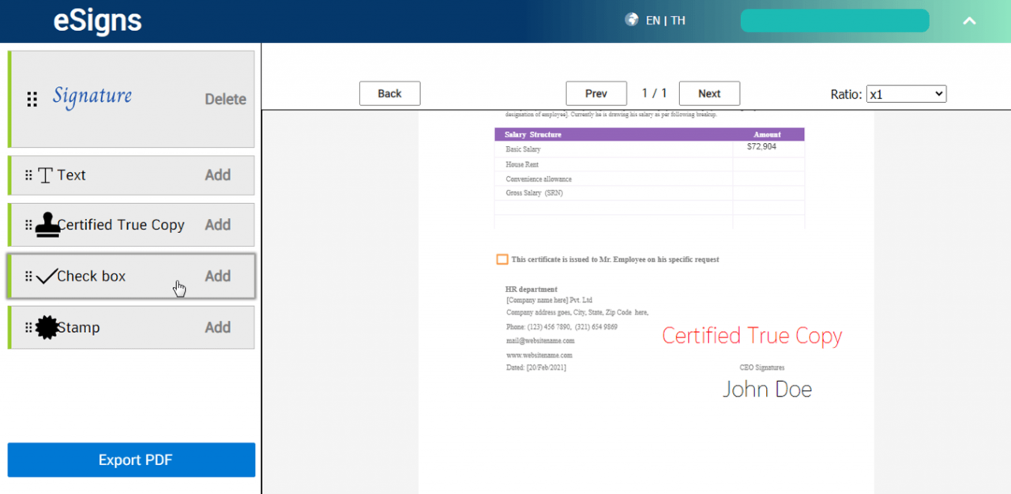Add a Text field to the document
The image size is (1011, 494).
click(218, 175)
